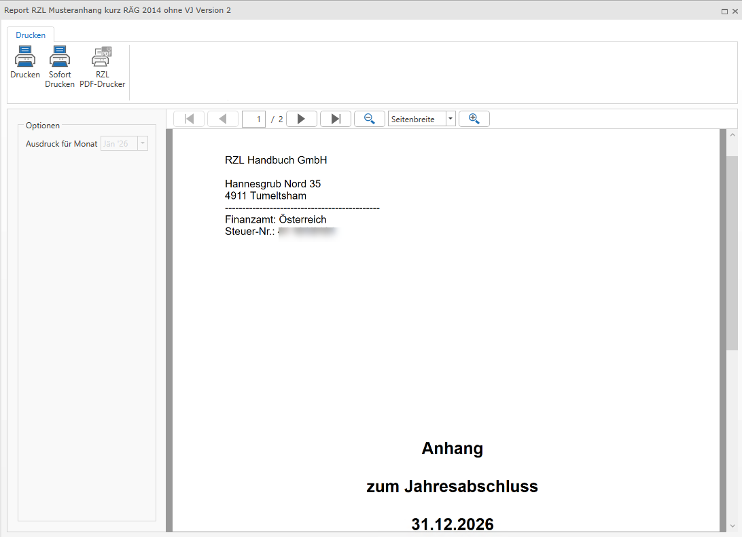The height and width of the screenshot is (537, 742).
Task: Jump to the last page
Action: coord(336,119)
